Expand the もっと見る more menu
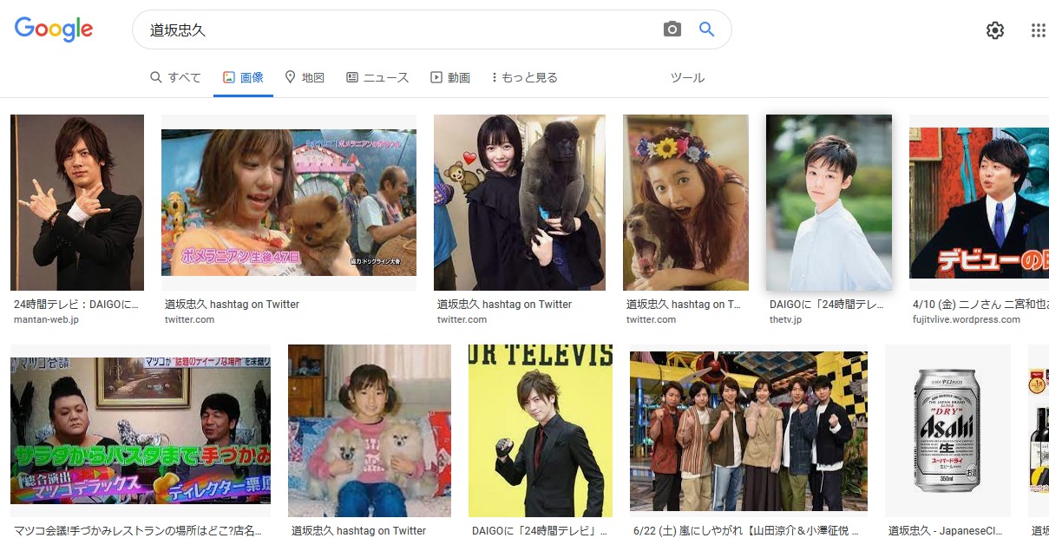The image size is (1049, 538). 524,77
